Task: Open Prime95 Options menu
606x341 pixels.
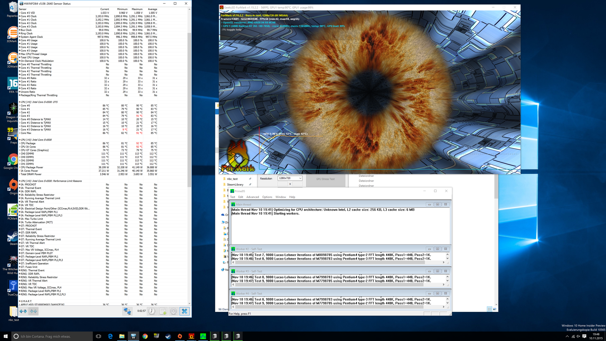Action: click(267, 197)
